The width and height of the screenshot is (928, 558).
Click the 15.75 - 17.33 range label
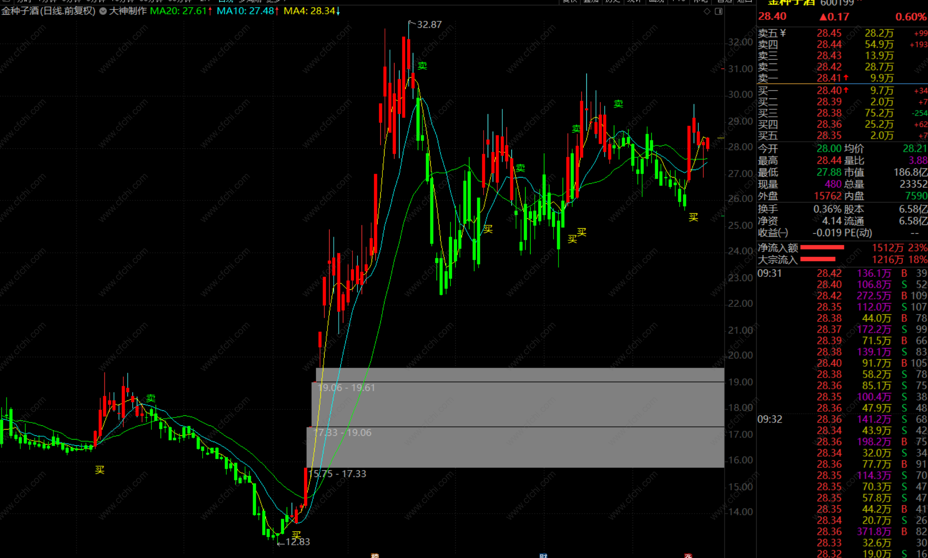coord(337,474)
